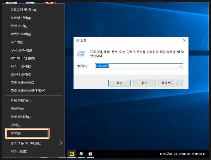Open 제어판(P)
The height and width of the screenshot is (160, 211).
click(17, 109)
